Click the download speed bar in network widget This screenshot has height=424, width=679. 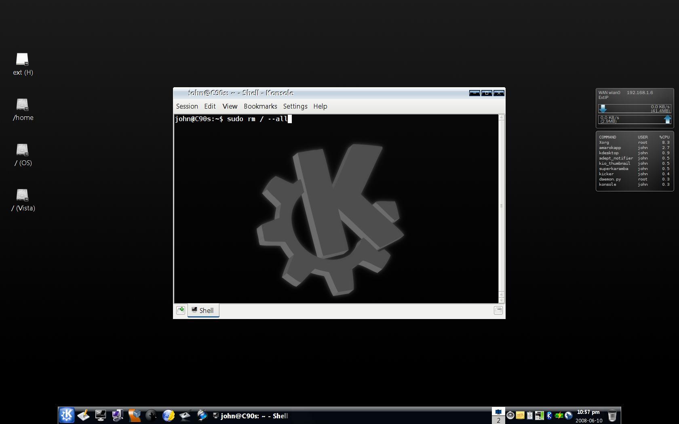635,109
